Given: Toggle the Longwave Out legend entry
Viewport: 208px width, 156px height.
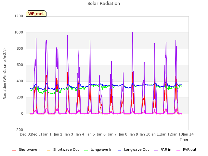Looking at the screenshot, I should [133, 149].
